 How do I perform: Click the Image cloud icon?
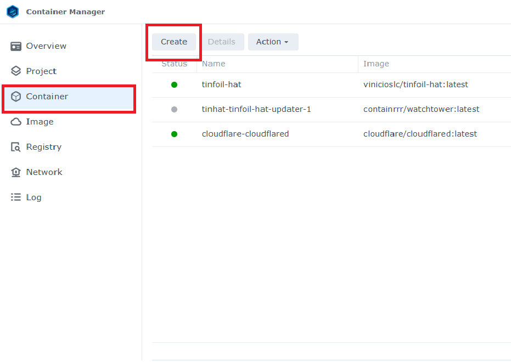[x=16, y=122]
